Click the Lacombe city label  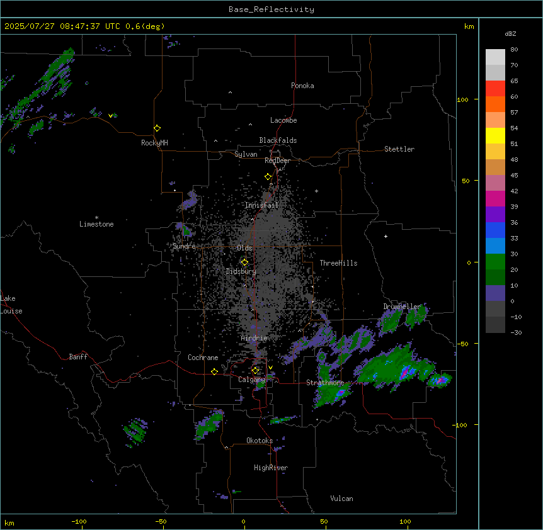tap(283, 120)
